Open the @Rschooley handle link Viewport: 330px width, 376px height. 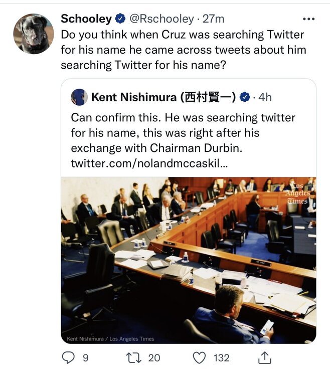(161, 19)
